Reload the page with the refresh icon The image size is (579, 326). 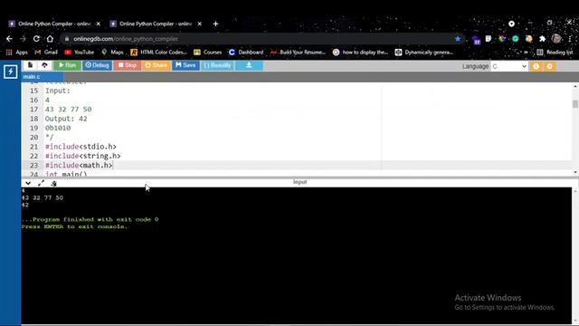pyautogui.click(x=36, y=38)
